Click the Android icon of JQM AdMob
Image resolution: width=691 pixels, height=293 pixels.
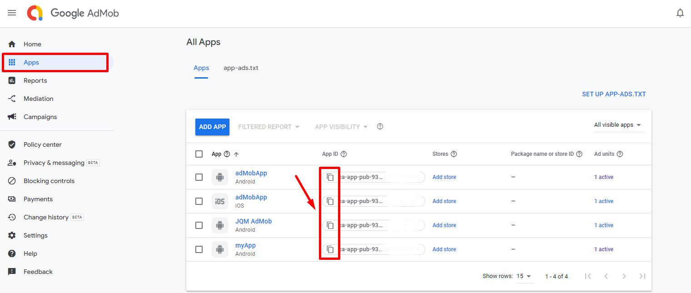coord(220,225)
